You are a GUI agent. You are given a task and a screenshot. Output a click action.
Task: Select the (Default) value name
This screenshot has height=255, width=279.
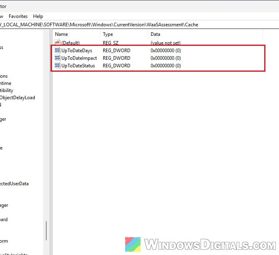pyautogui.click(x=71, y=43)
